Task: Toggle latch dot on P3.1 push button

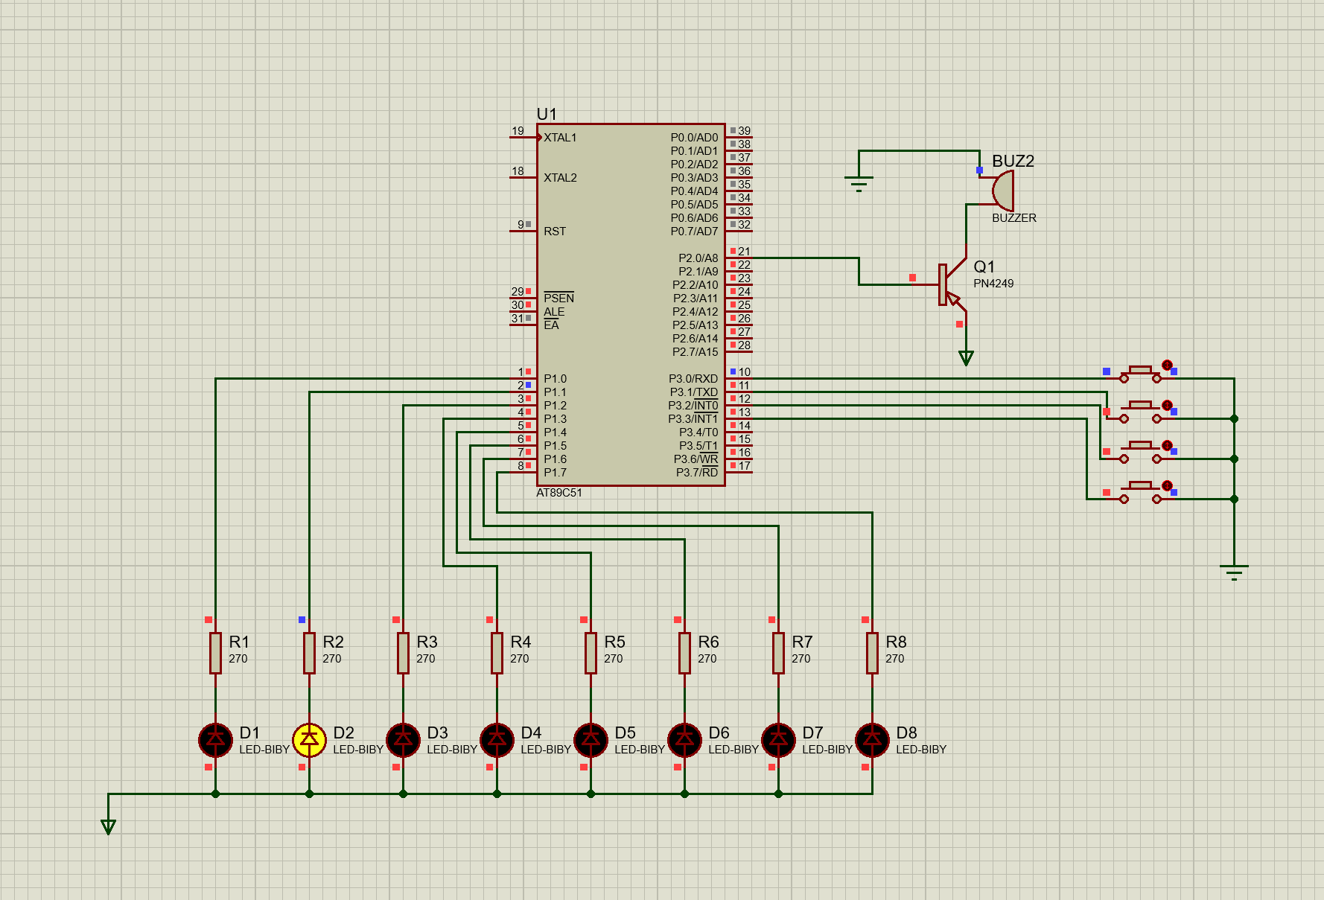Action: [1167, 406]
